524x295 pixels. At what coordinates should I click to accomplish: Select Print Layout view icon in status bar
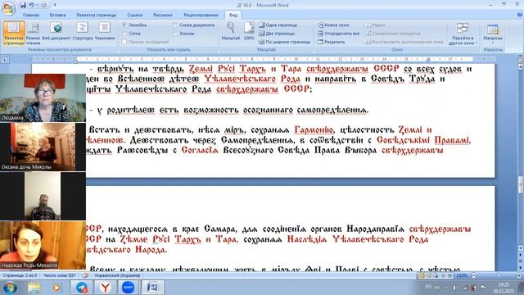click(422, 275)
